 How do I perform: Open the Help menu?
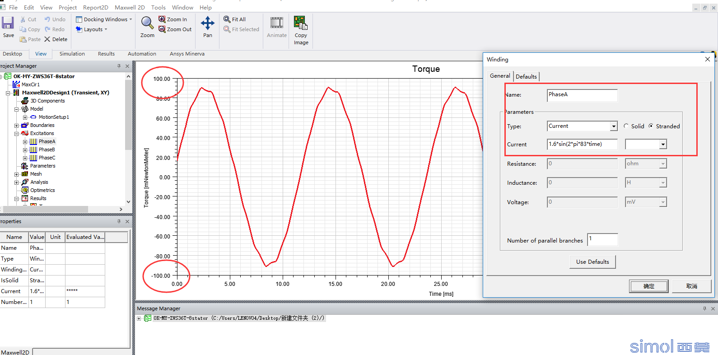tap(205, 7)
